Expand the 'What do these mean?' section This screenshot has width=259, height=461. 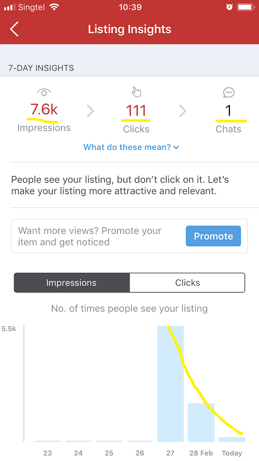(x=131, y=147)
